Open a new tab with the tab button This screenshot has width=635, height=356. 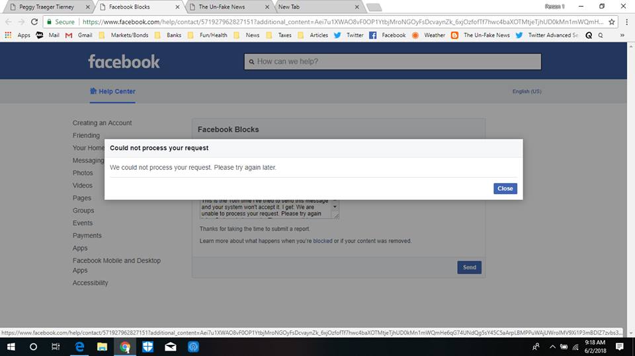374,7
